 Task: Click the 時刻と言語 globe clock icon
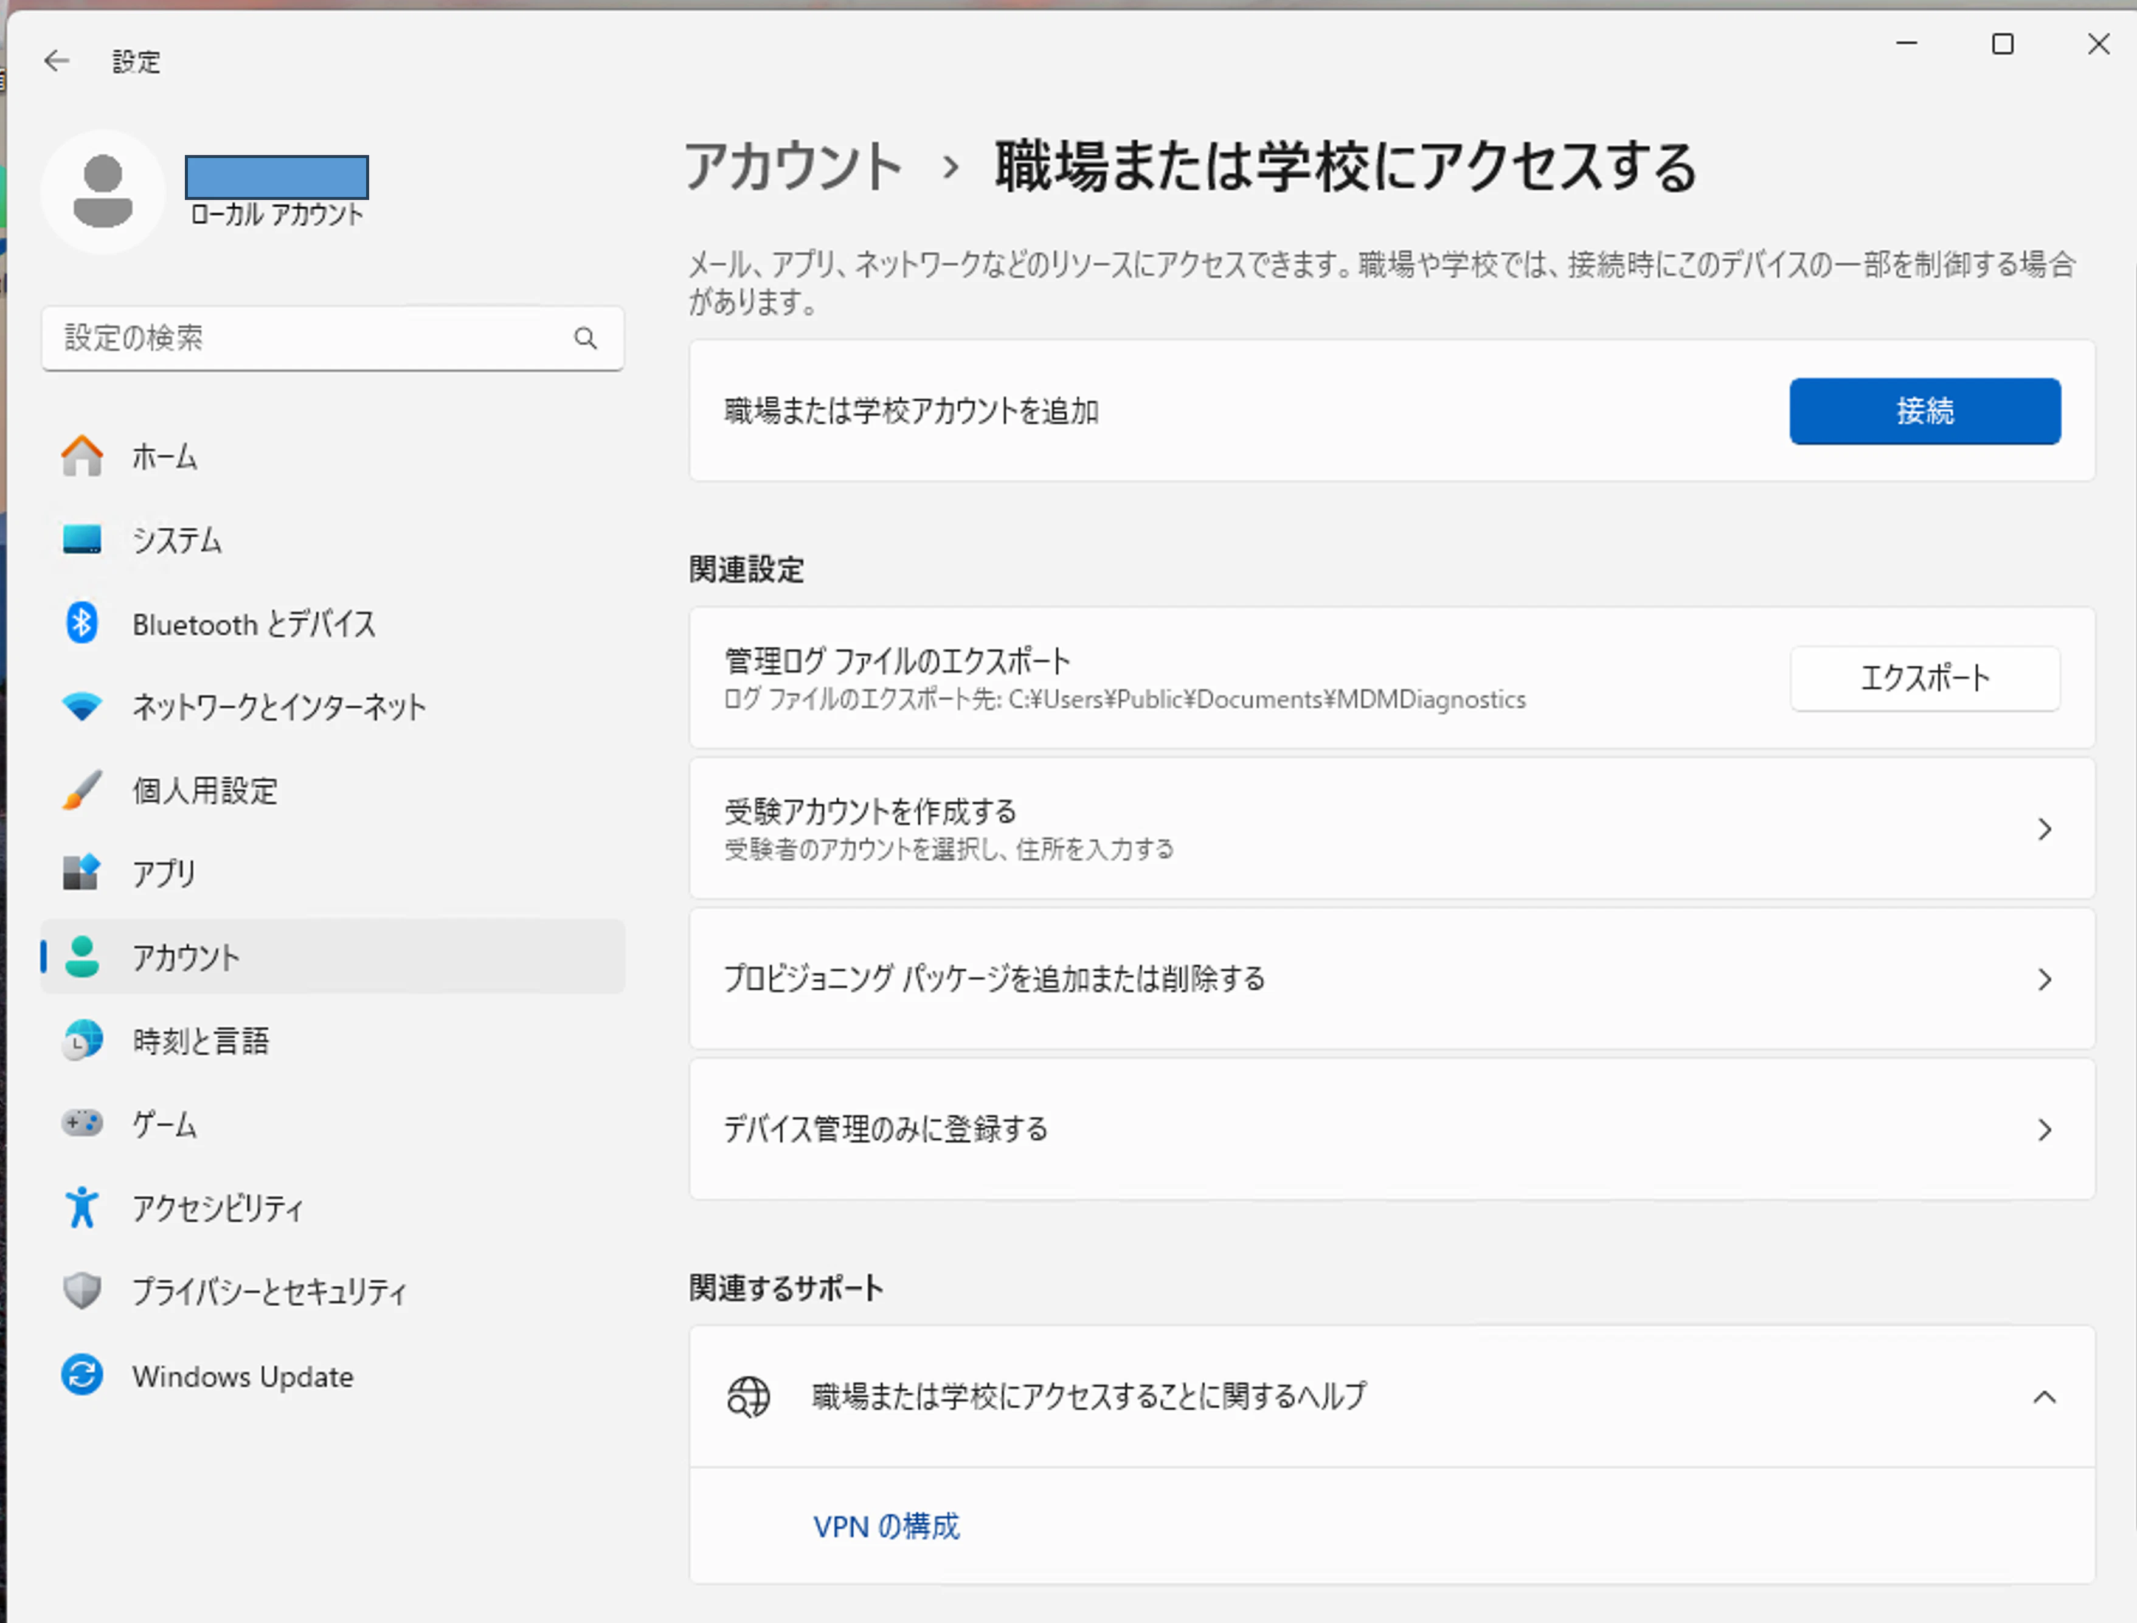[x=82, y=1041]
